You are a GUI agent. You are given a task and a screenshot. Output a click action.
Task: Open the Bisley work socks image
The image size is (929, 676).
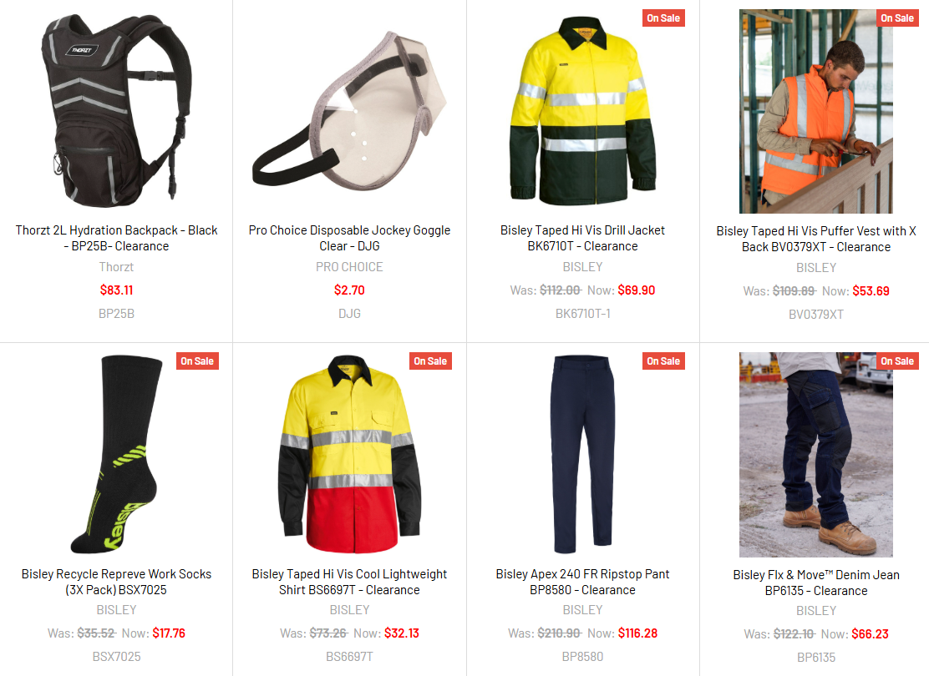click(x=116, y=454)
